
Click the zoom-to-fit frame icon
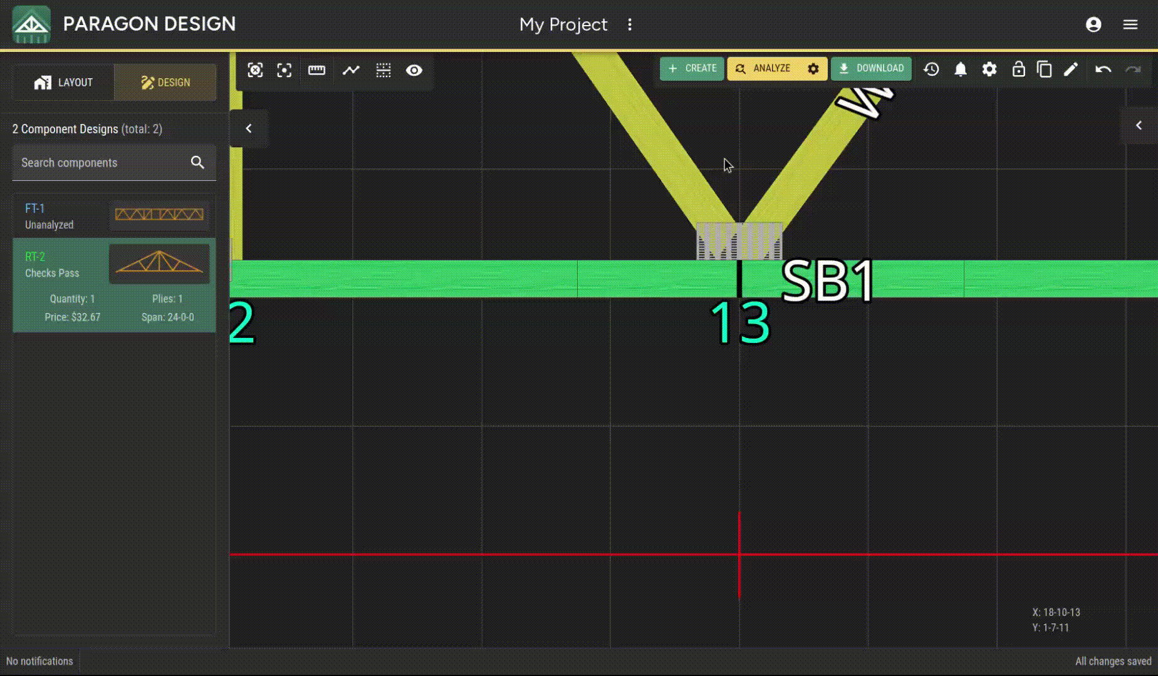click(255, 70)
